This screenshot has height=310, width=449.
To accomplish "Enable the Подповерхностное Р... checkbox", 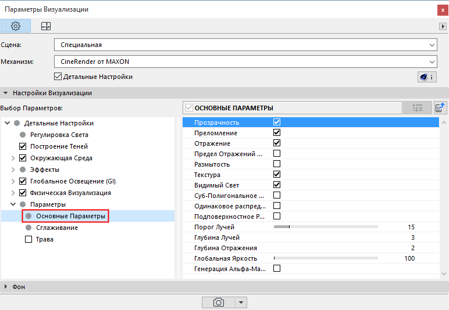I will (277, 216).
